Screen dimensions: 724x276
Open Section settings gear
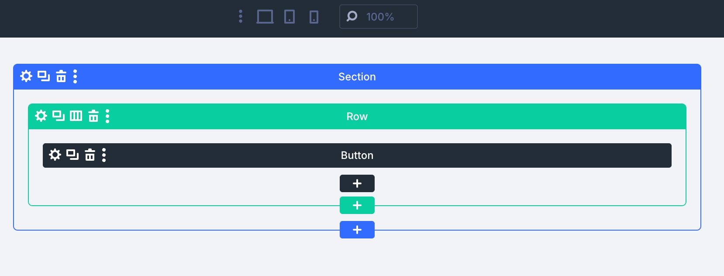pyautogui.click(x=26, y=76)
